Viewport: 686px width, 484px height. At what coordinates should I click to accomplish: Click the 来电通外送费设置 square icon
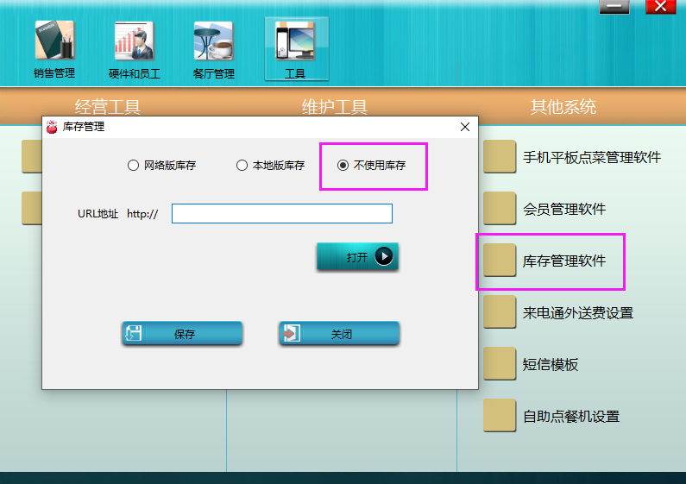click(x=500, y=312)
